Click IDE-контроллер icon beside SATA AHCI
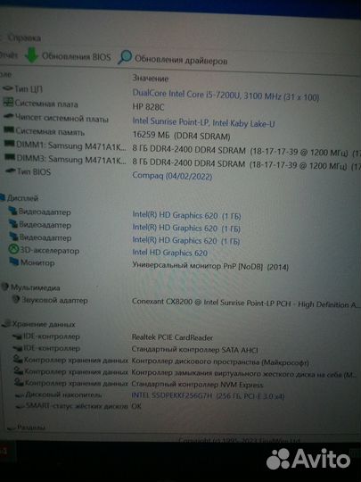Image resolution: width=361 pixels, height=482 pixels. 18,348
